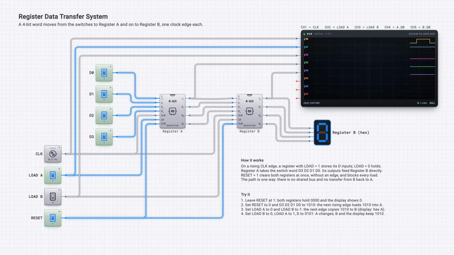Image resolution: width=454 pixels, height=255 pixels.
Task: Click the Register Data Transfer System title
Action: tap(63, 17)
